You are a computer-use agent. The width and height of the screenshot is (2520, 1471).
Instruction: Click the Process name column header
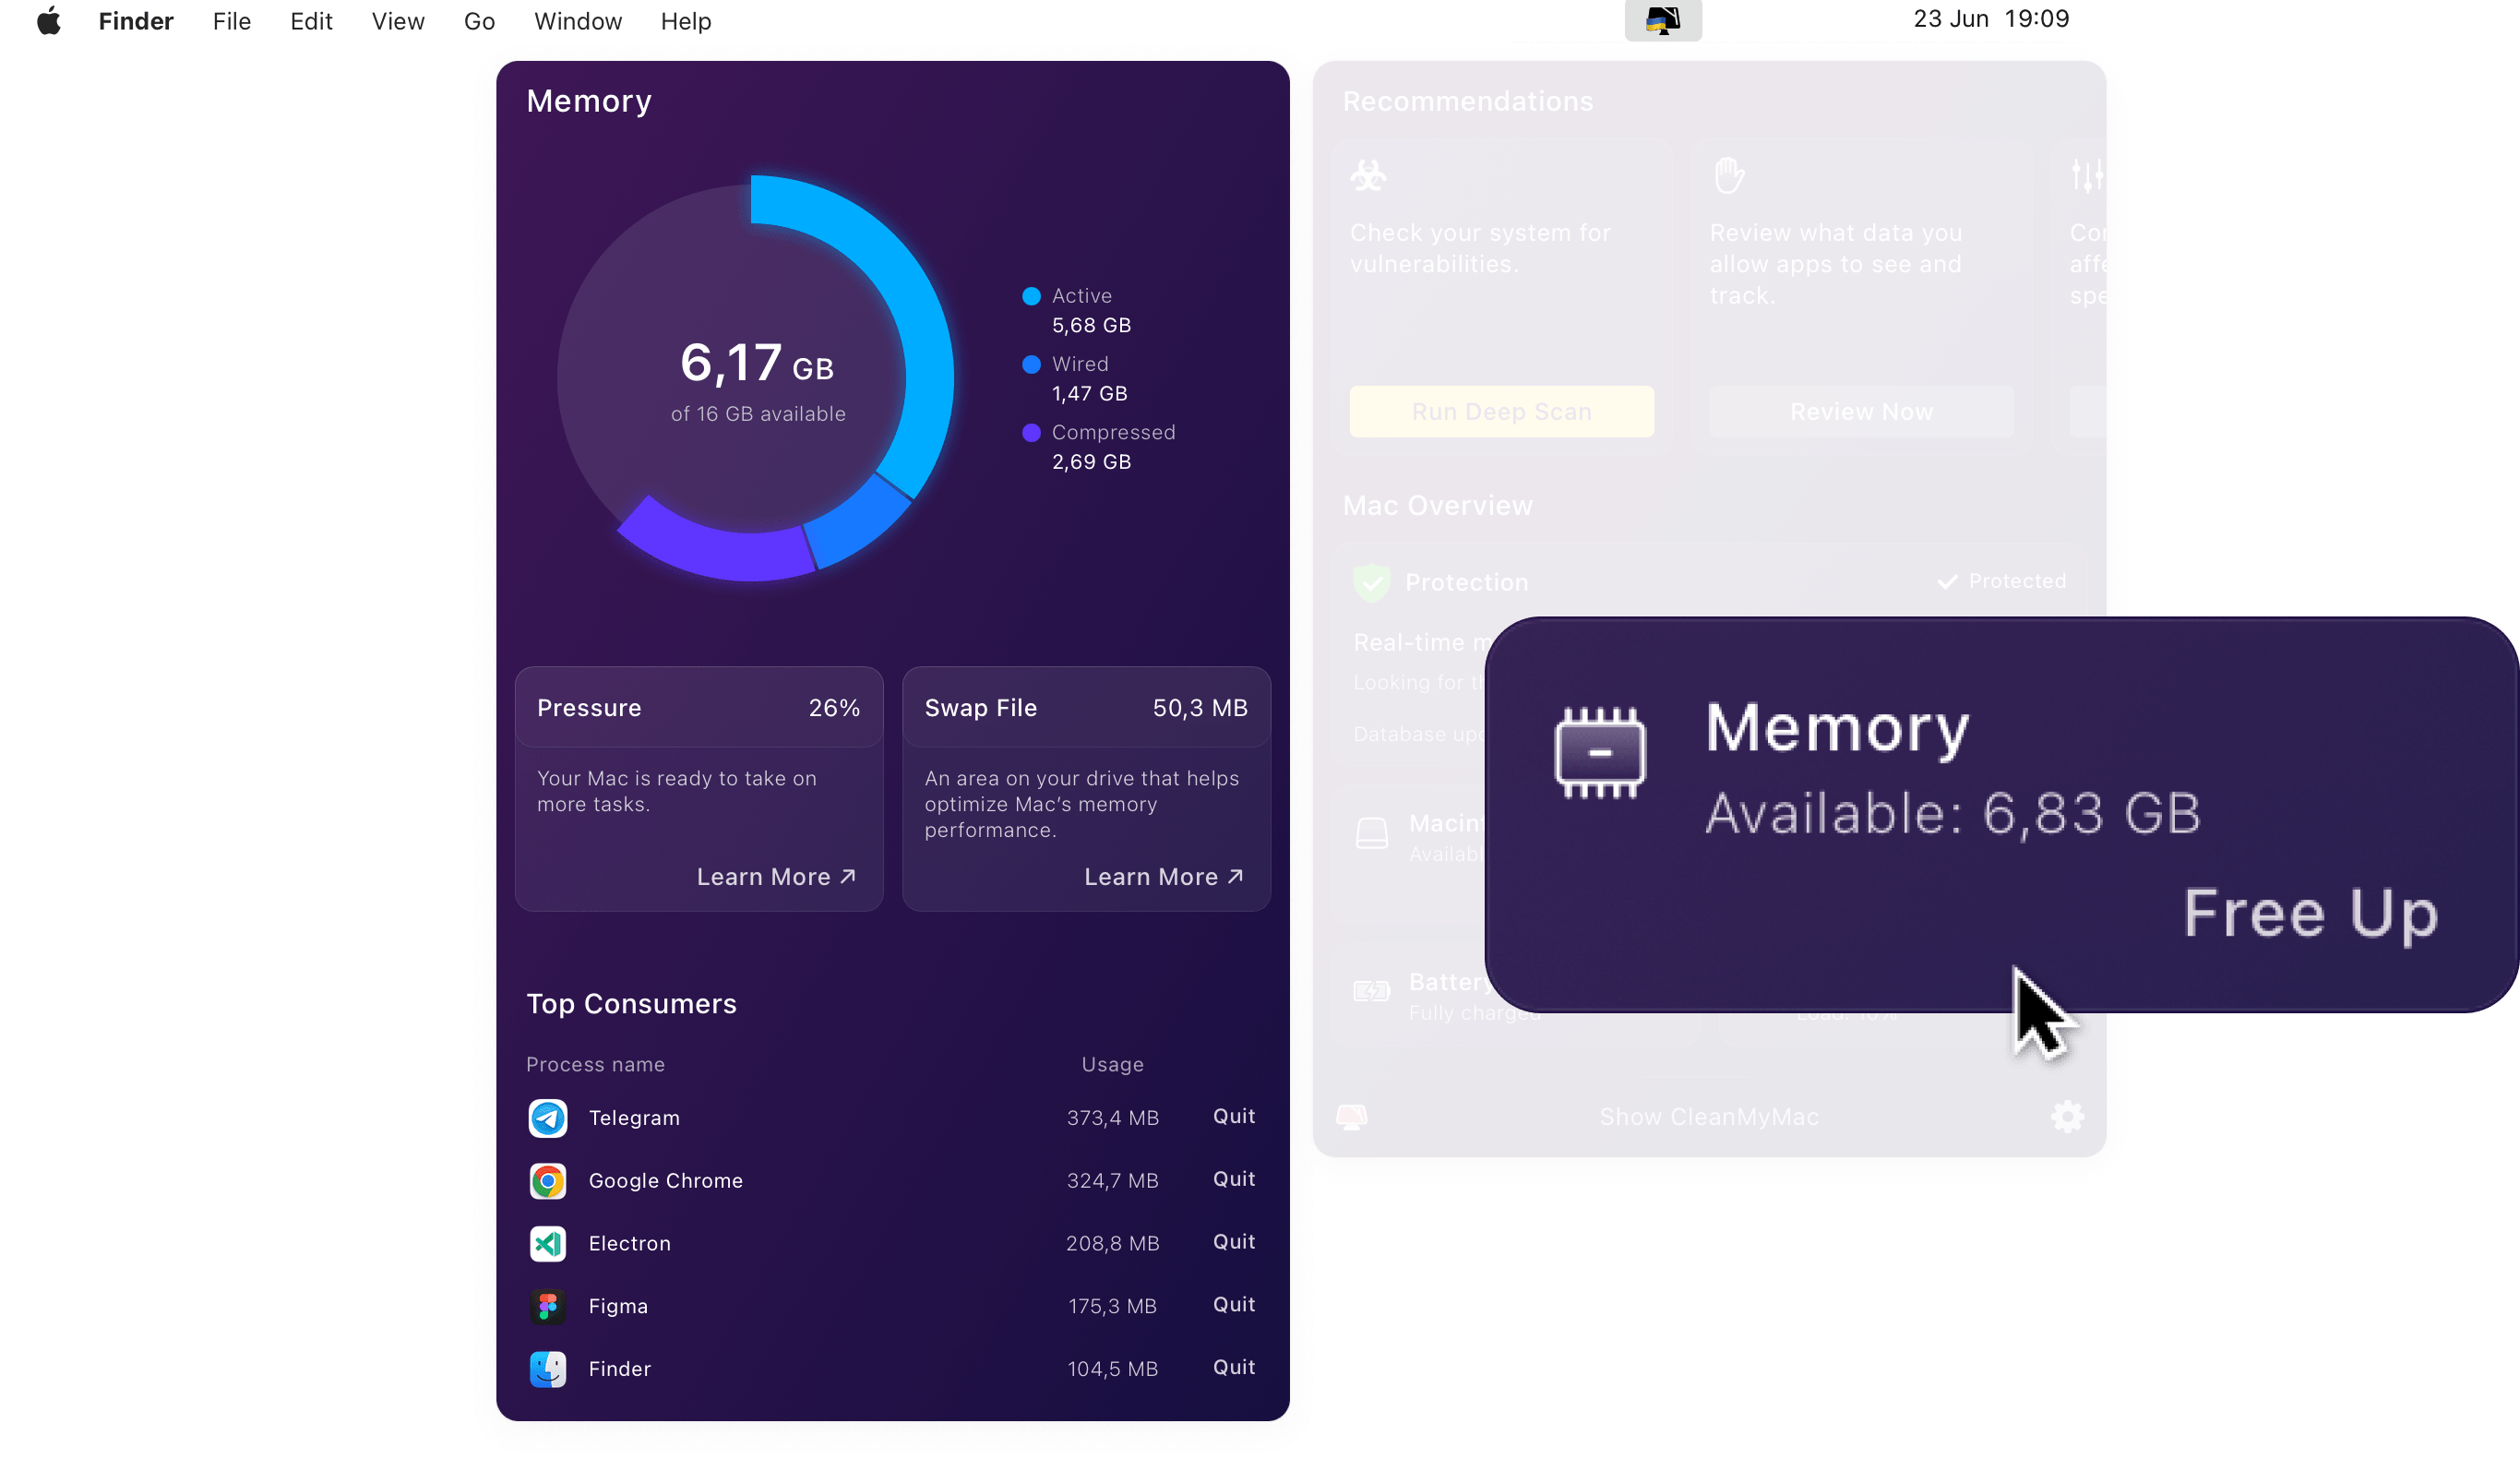pyautogui.click(x=595, y=1065)
